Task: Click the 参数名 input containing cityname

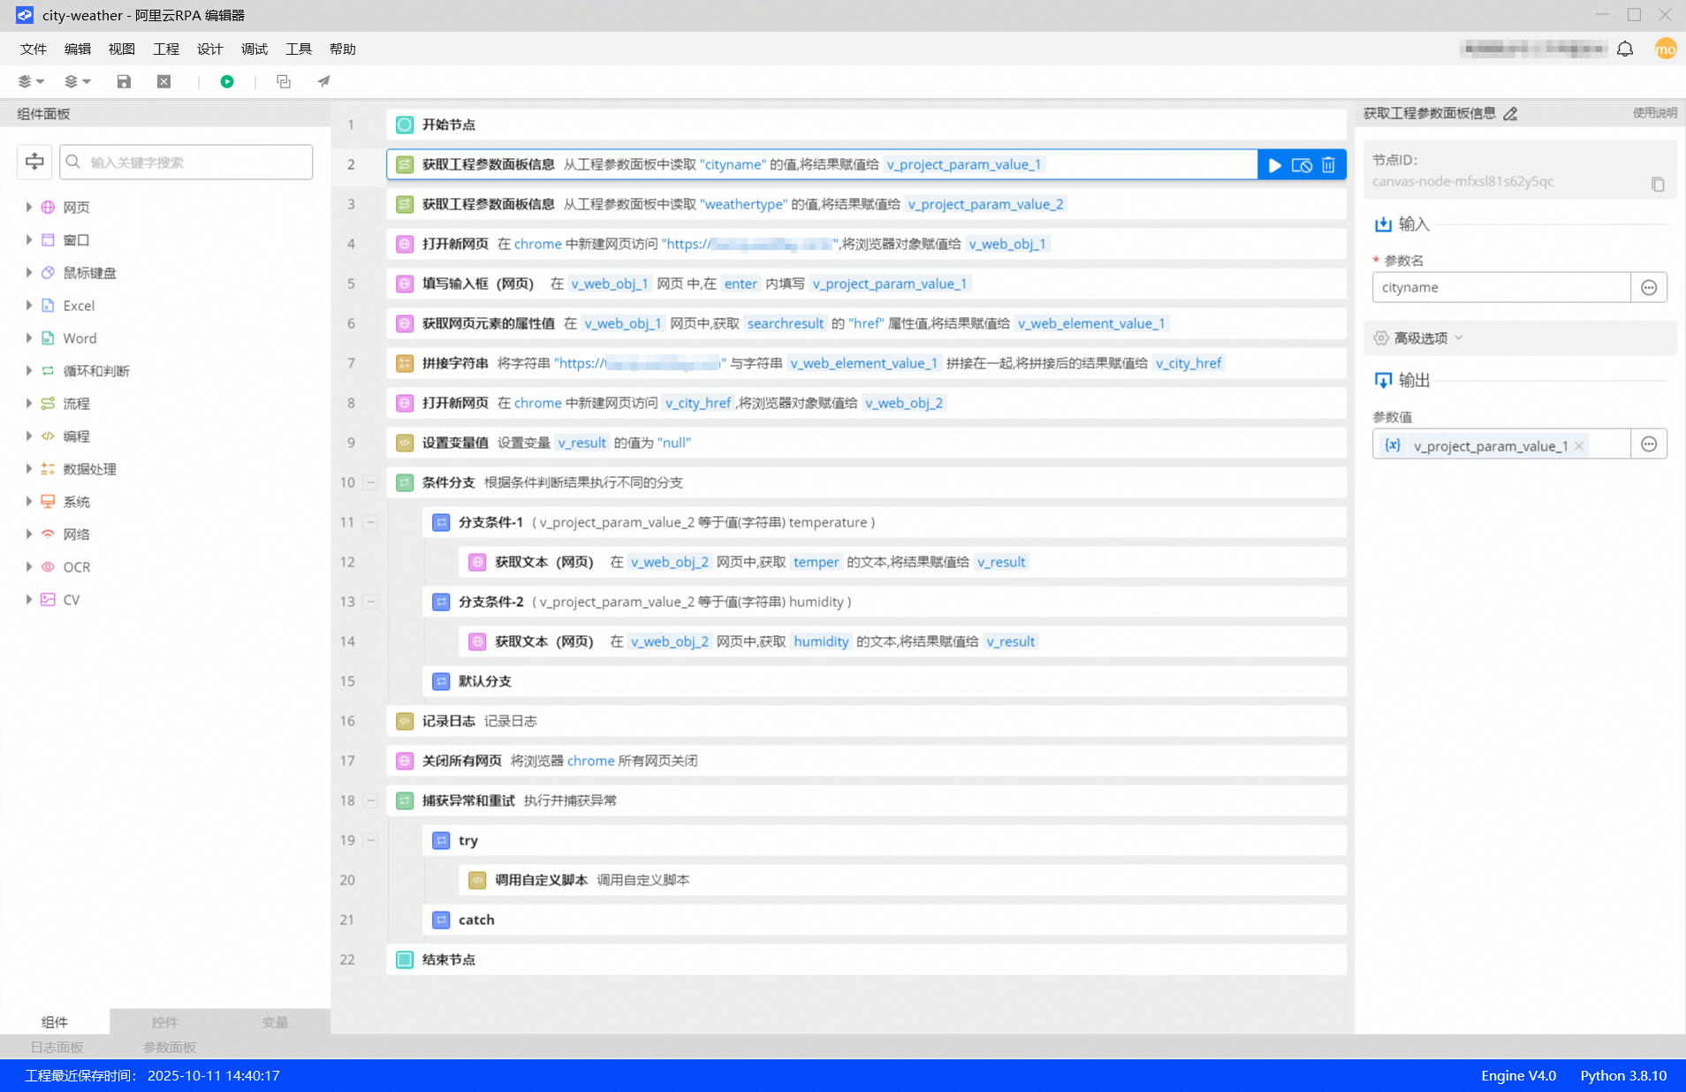Action: pyautogui.click(x=1501, y=287)
